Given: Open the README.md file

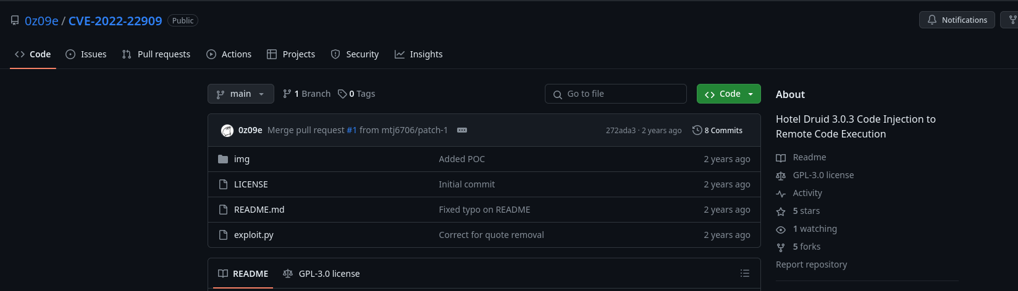Looking at the screenshot, I should [x=259, y=210].
